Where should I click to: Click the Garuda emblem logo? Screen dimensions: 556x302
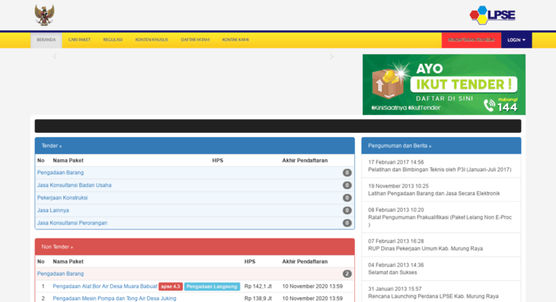tap(44, 15)
